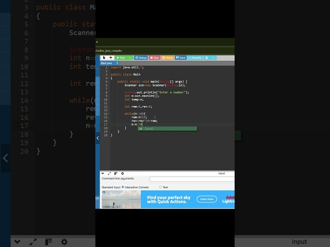Open the Run options dropdown arrow
The image size is (330, 247).
pyautogui.click(x=130, y=58)
